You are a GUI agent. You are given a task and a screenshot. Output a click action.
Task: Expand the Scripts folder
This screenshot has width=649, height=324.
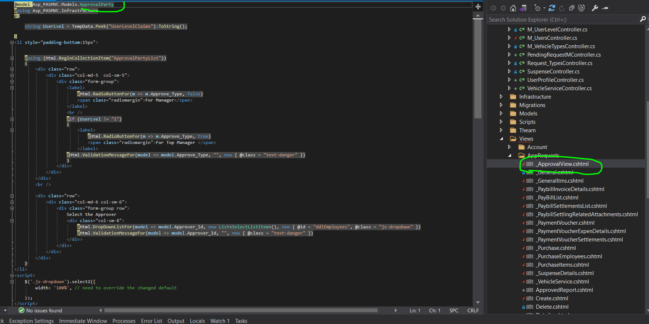coord(501,122)
